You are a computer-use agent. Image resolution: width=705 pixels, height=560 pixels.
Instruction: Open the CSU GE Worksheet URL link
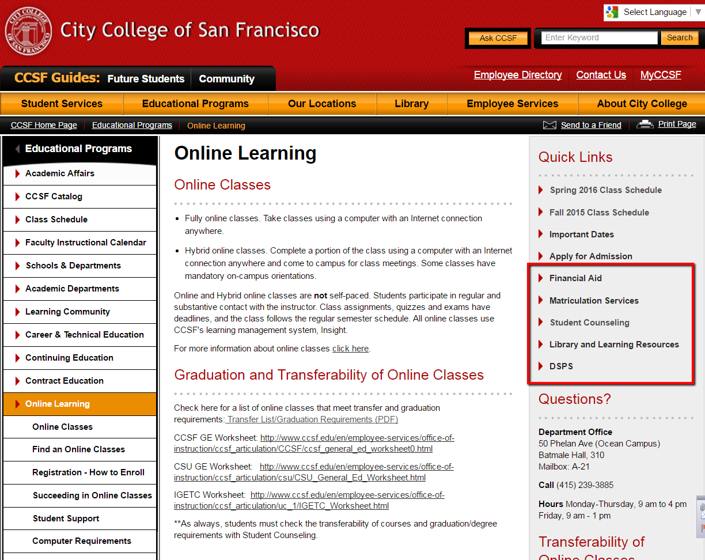[x=314, y=472]
